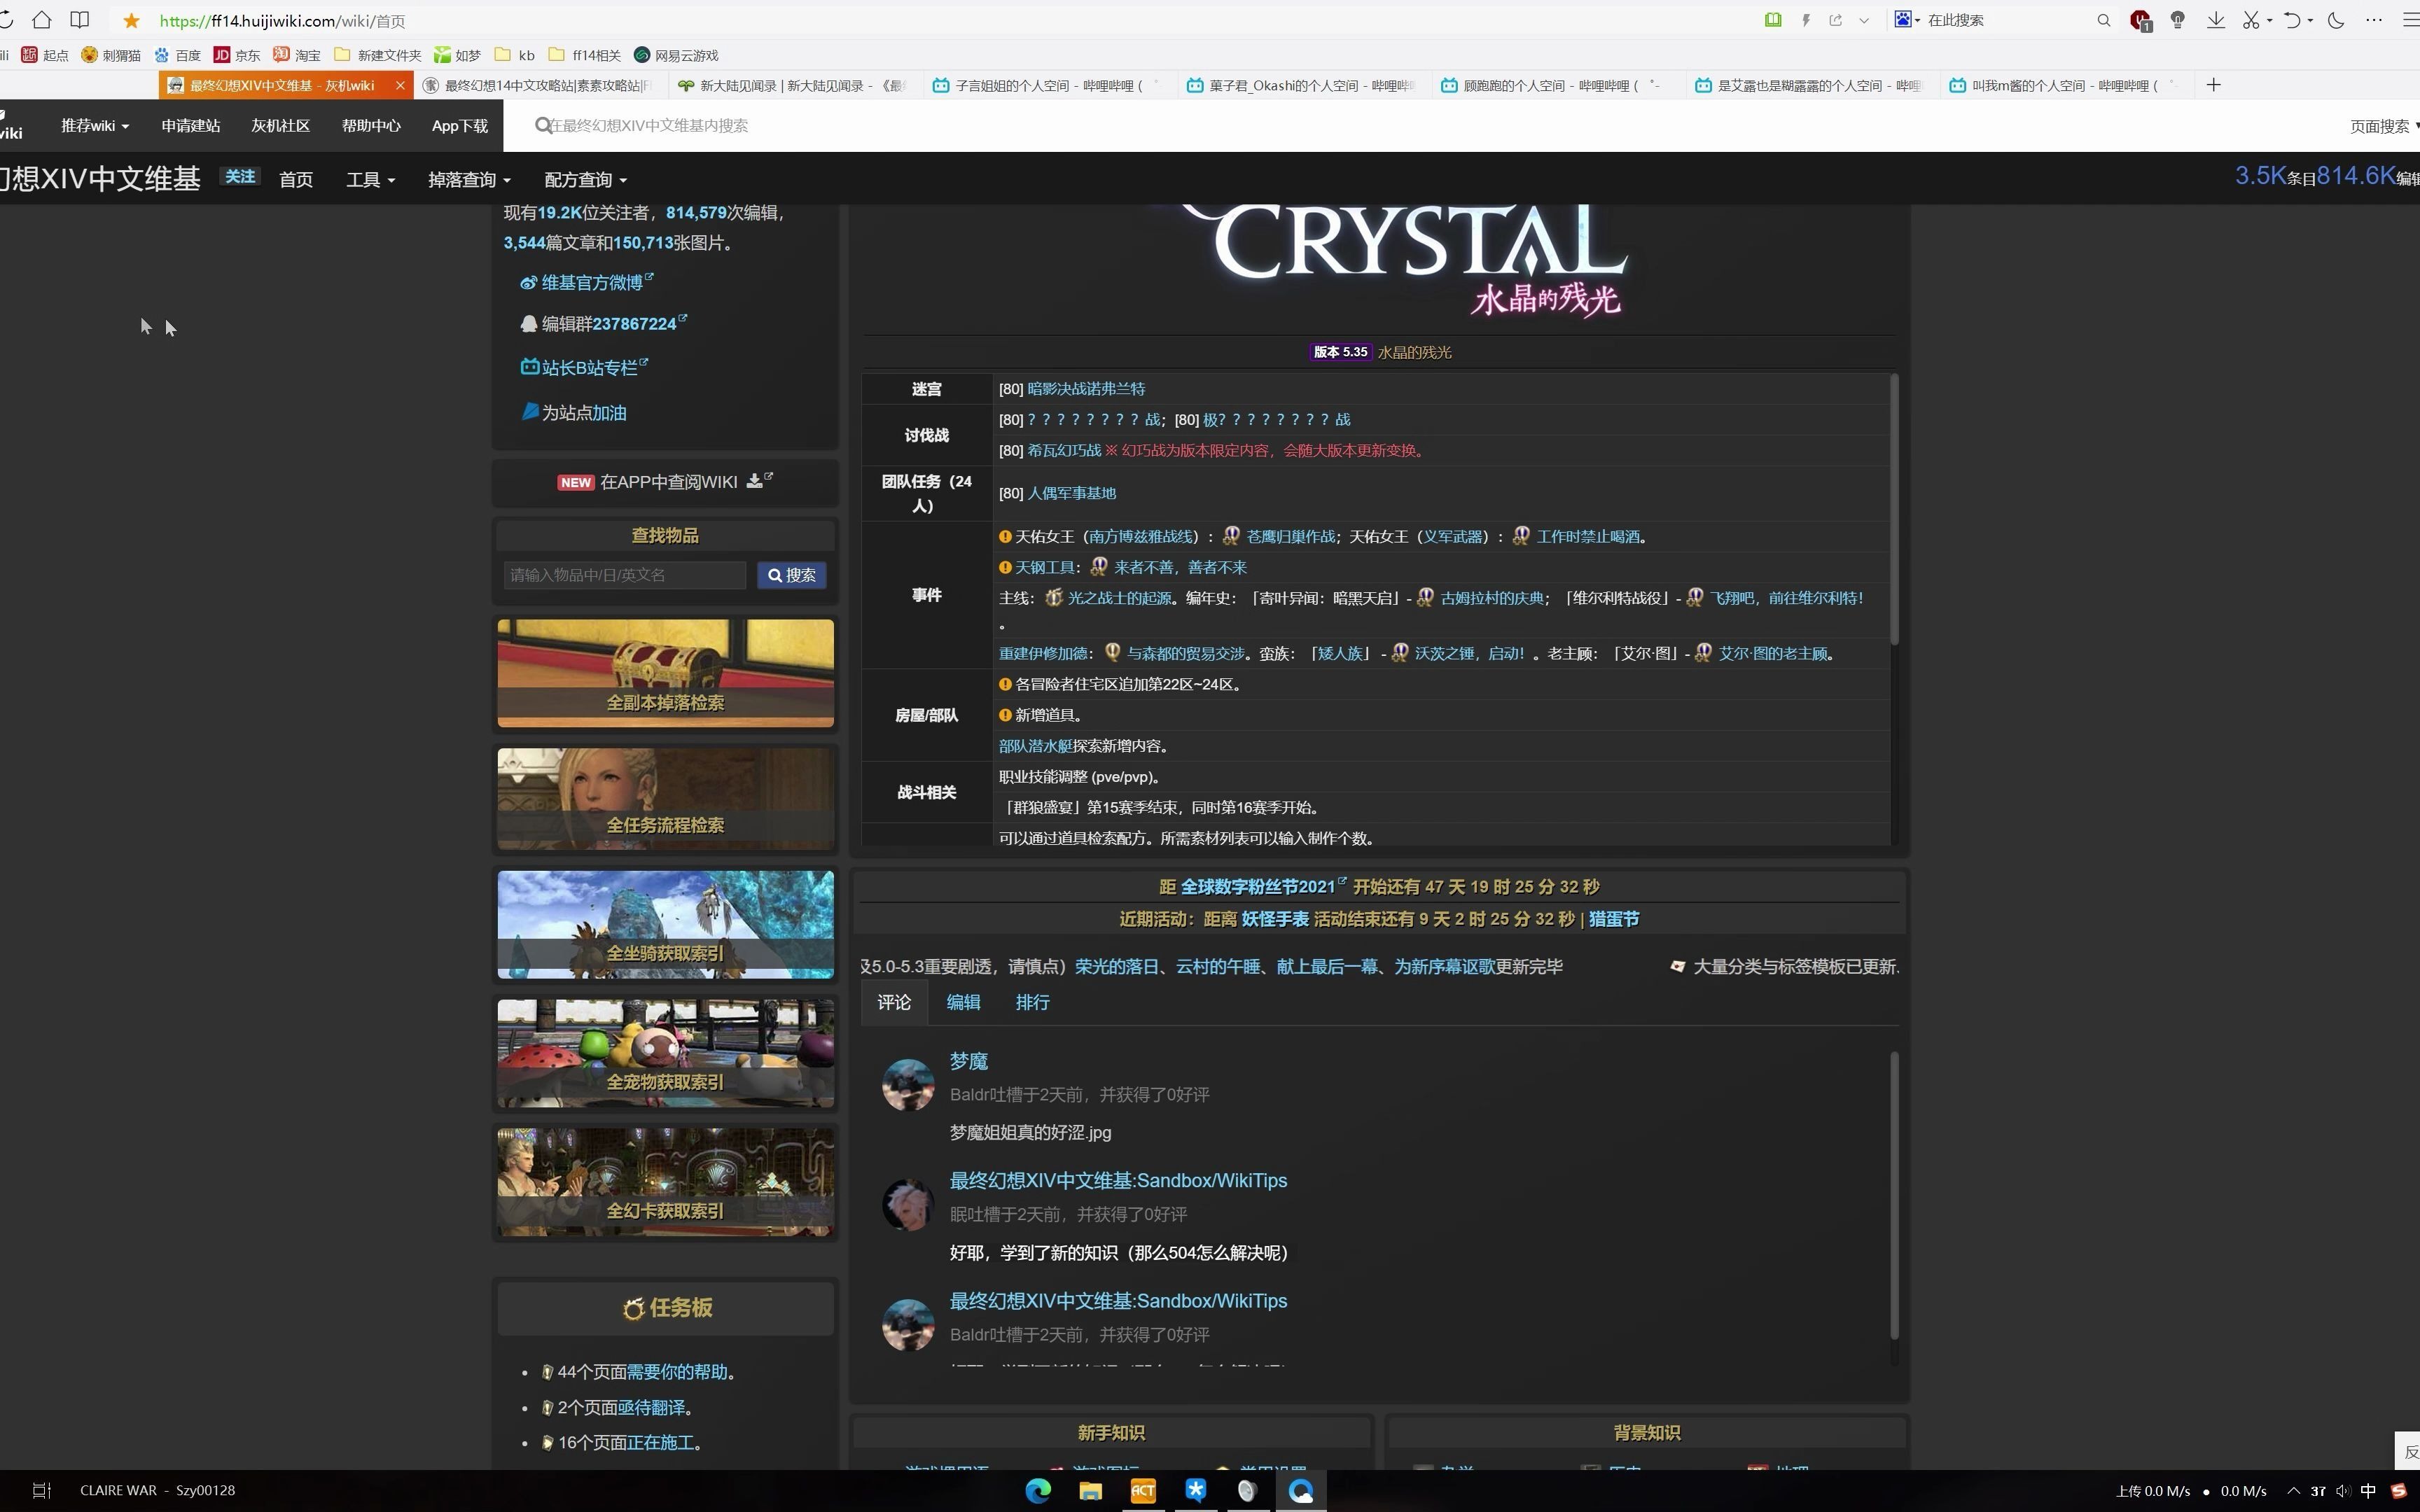Screen dimensions: 2420x1512
Task: Select the 首页 menu tab
Action: pyautogui.click(x=298, y=179)
